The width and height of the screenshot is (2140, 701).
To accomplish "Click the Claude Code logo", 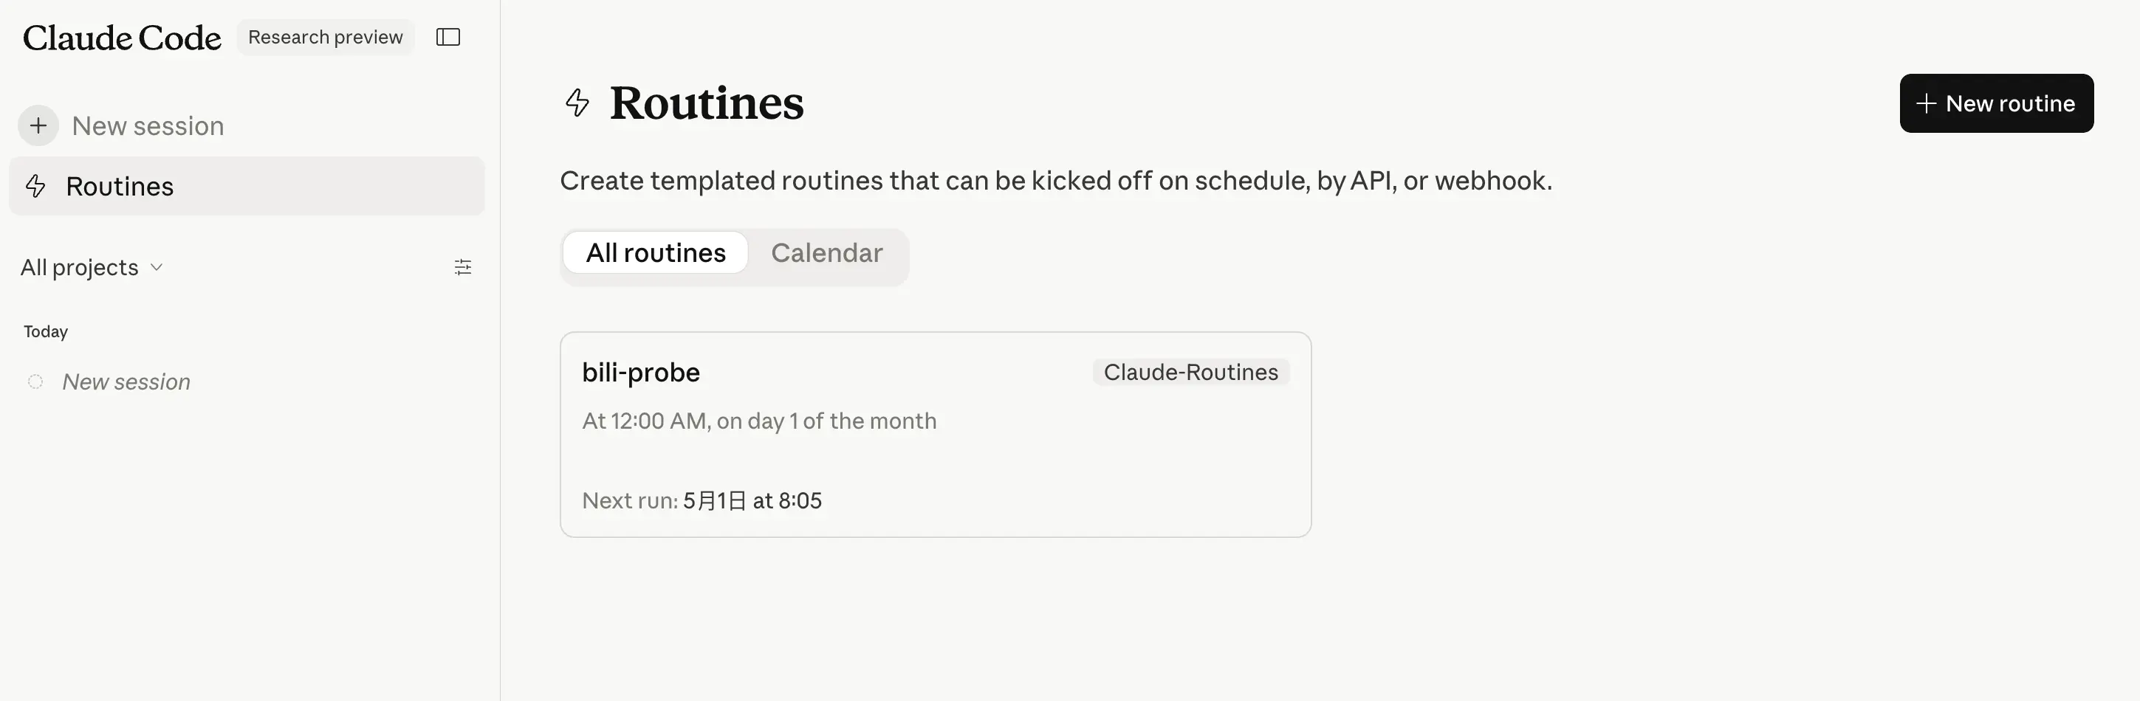I will coord(122,38).
